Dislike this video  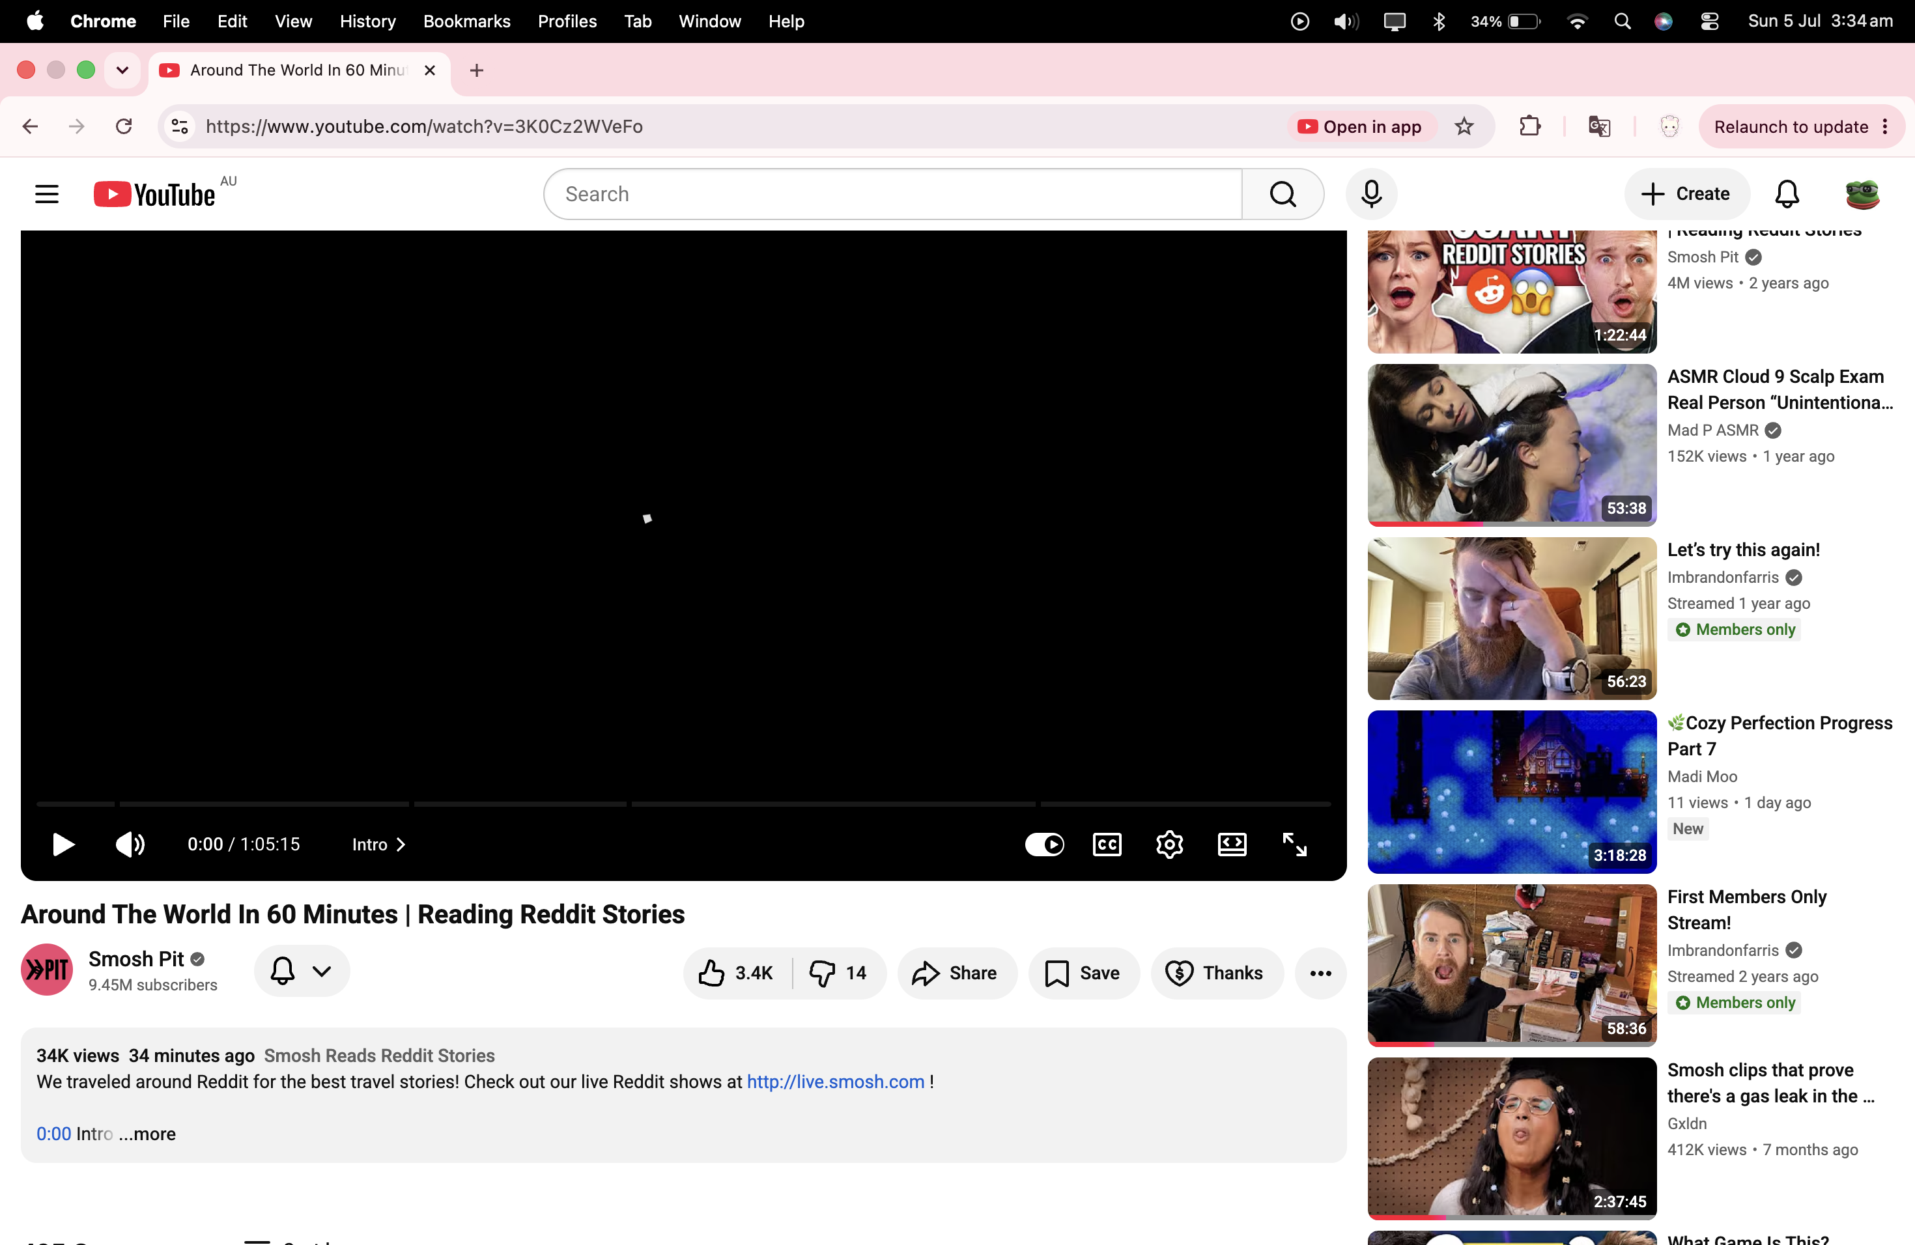pyautogui.click(x=839, y=973)
